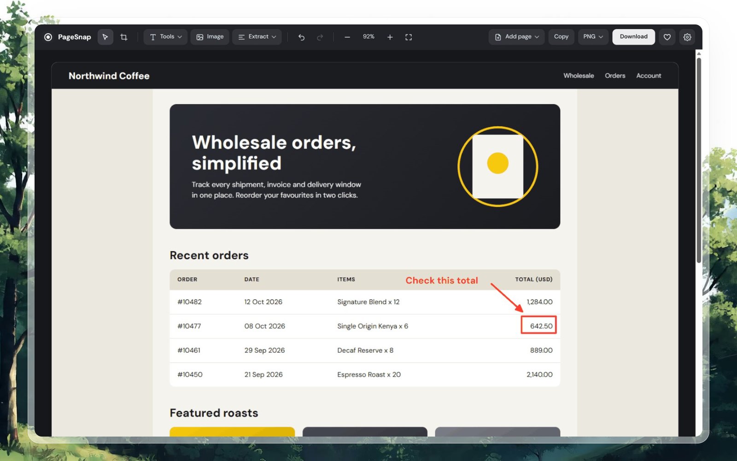
Task: Click the heart favorite icon
Action: coord(667,37)
